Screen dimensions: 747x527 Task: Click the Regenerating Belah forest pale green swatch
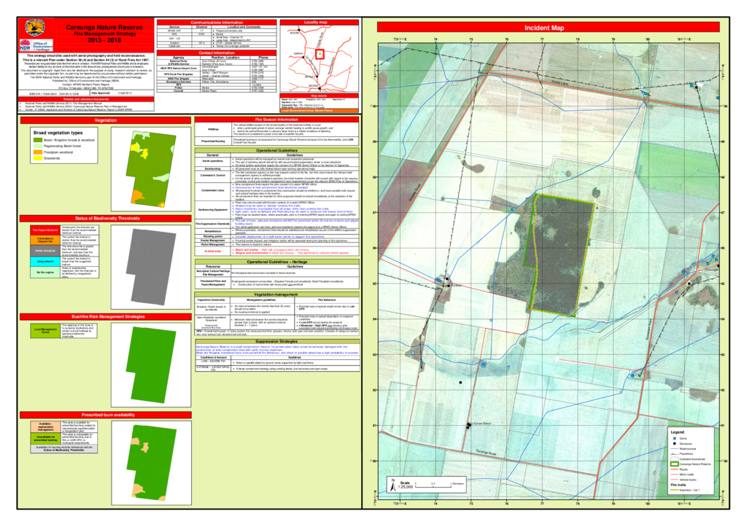coord(38,147)
